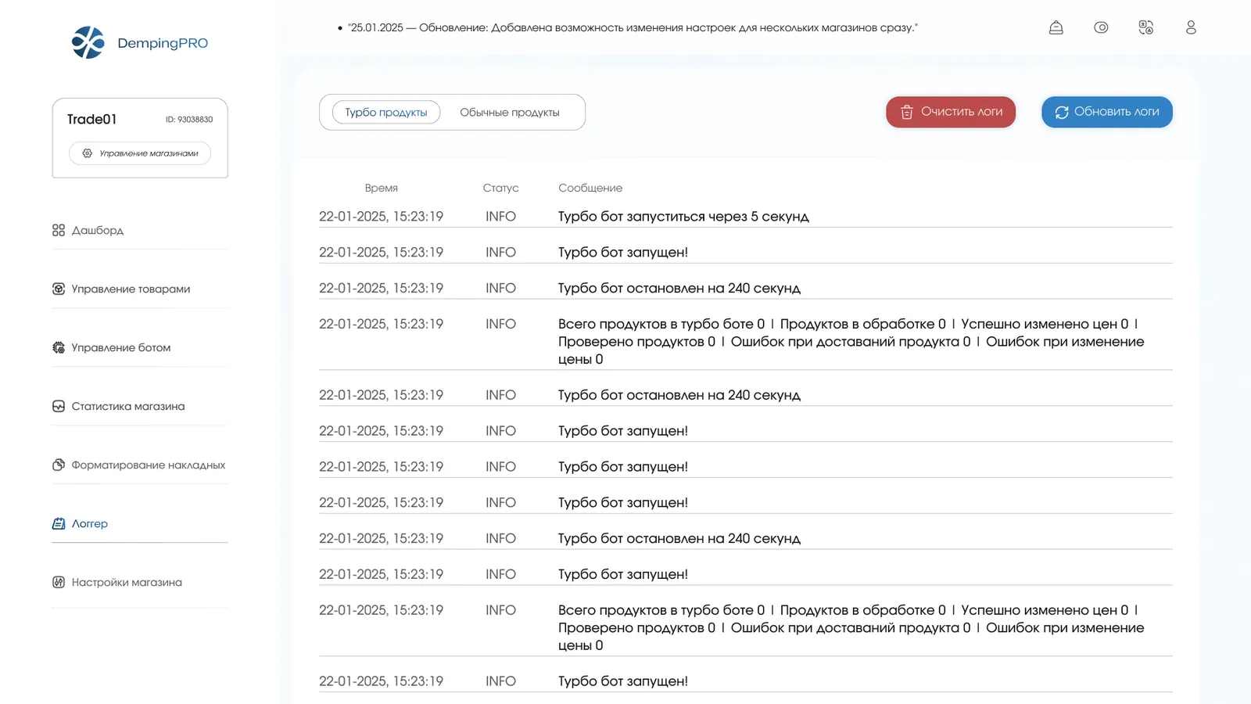This screenshot has height=704, width=1251.
Task: Click the Статус column header
Action: (x=500, y=188)
